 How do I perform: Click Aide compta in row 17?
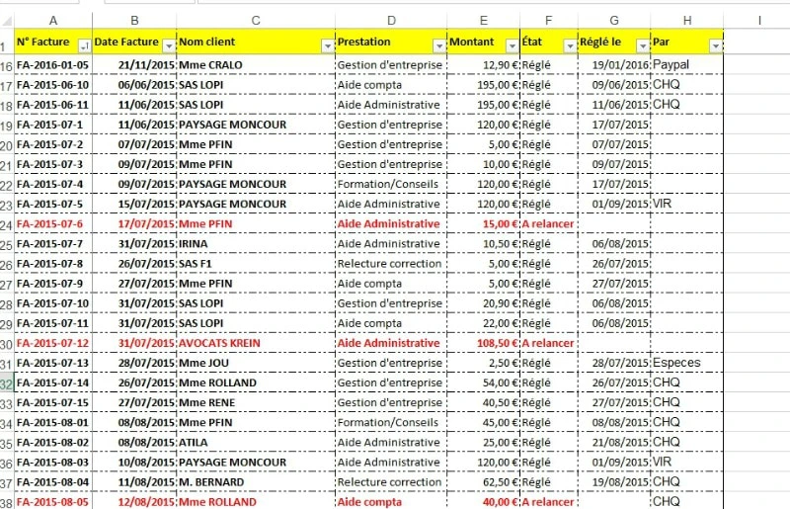coord(391,85)
